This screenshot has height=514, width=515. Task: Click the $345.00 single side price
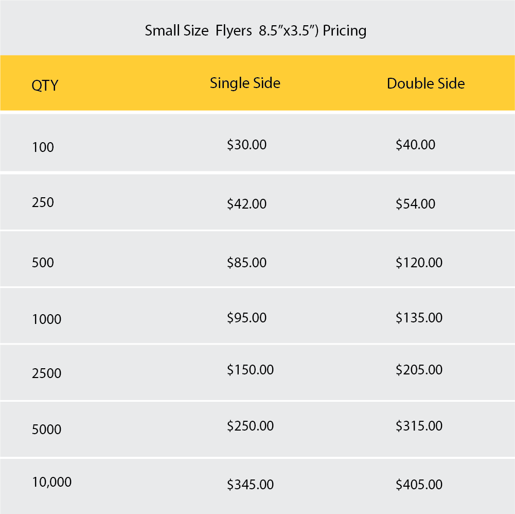pos(250,485)
